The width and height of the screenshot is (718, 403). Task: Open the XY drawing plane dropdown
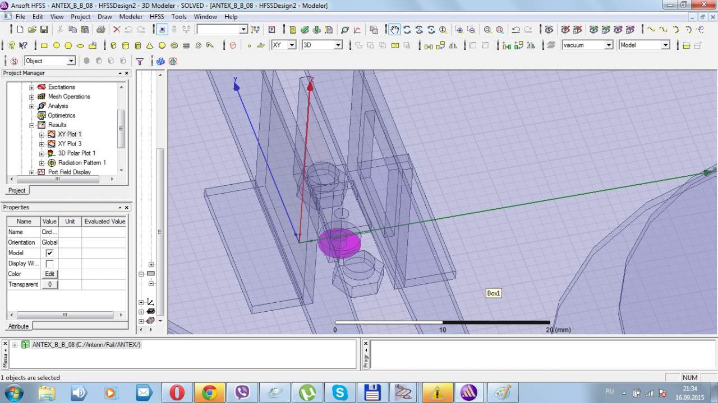[x=292, y=45]
